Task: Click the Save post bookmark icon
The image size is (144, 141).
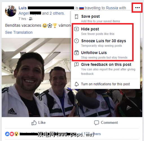Action: click(76, 17)
